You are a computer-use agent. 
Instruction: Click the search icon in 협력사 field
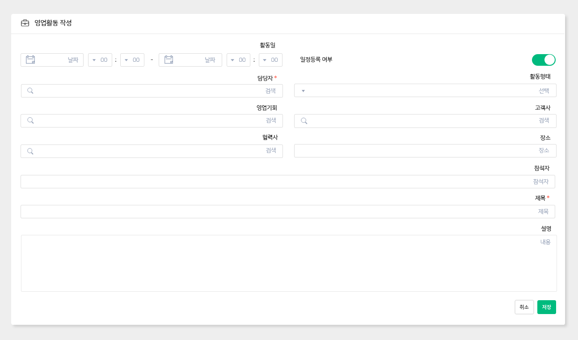point(30,151)
